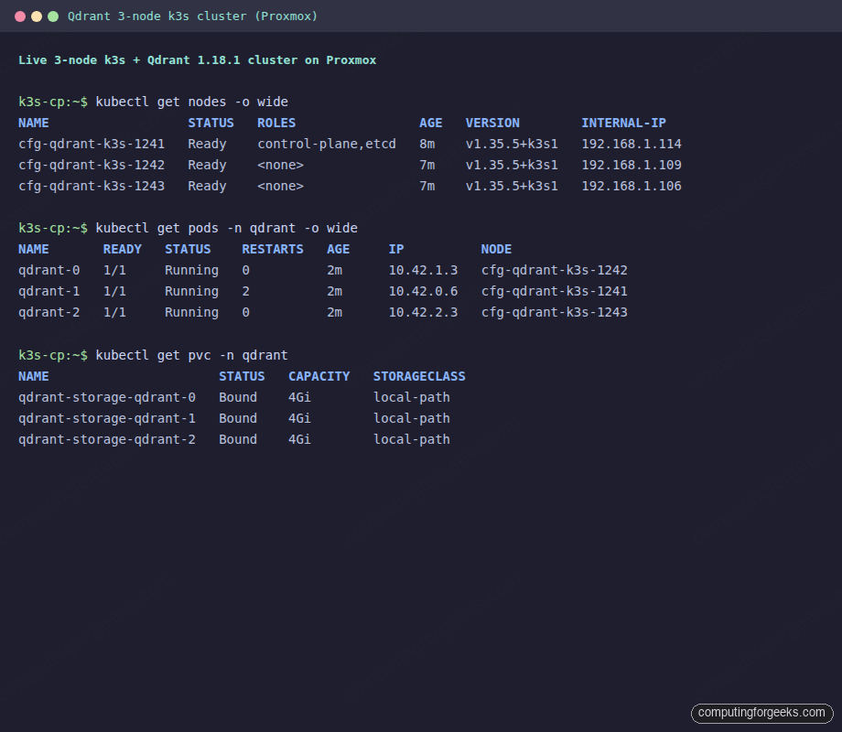
Task: Click pod IP 10.42.2.3
Action: [423, 312]
